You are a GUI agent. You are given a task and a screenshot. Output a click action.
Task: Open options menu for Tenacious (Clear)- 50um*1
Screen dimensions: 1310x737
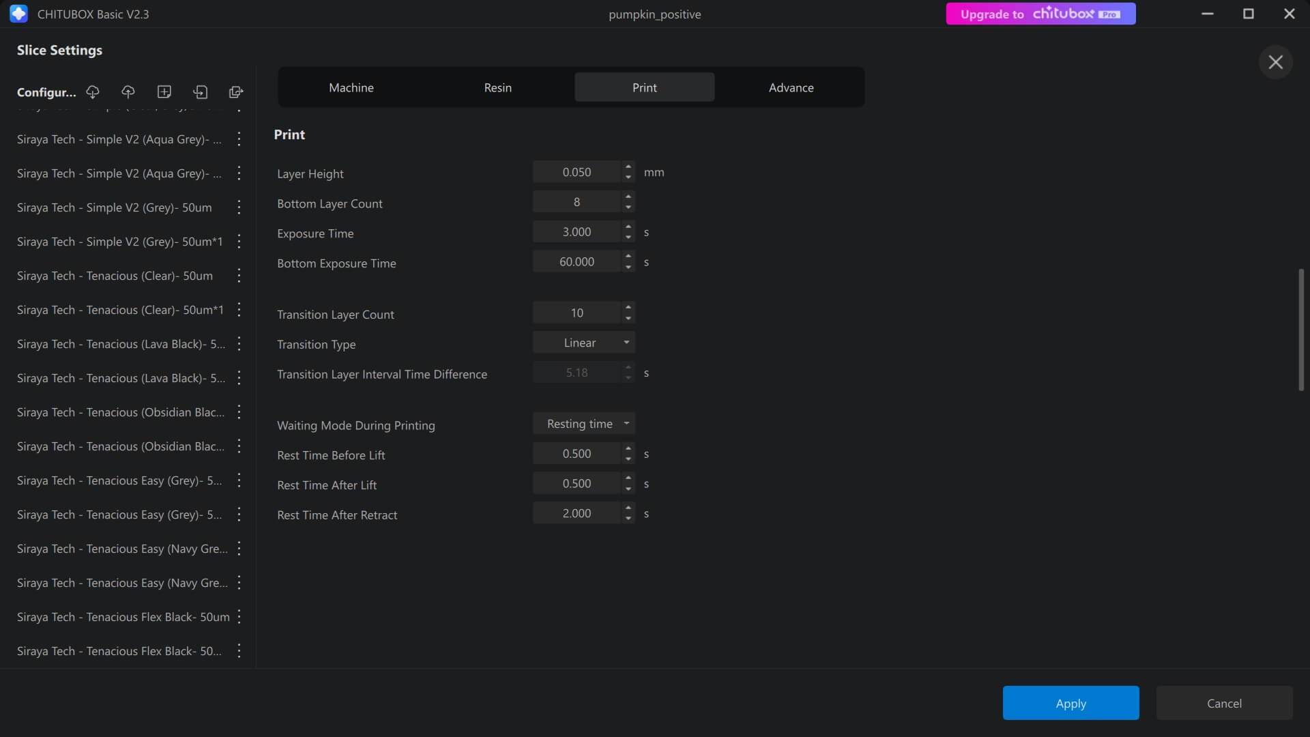click(239, 310)
